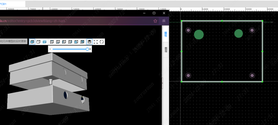Click the slider minus button
This screenshot has height=125, width=278.
tap(50, 49)
